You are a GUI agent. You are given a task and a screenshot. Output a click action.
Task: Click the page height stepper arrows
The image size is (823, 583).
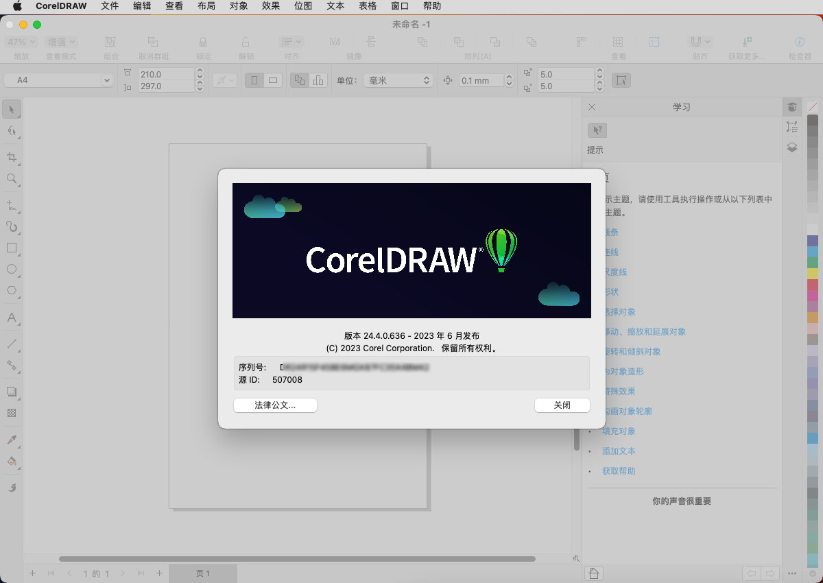[x=200, y=86]
